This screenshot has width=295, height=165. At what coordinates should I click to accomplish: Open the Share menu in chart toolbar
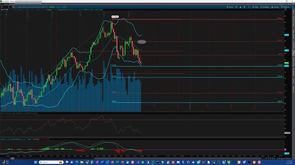click(230, 7)
